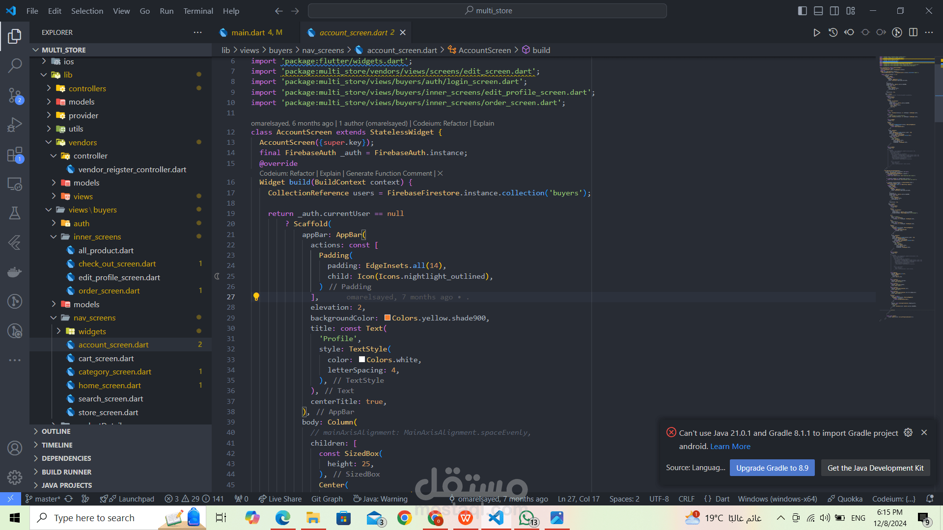943x530 pixels.
Task: Open the Search view in activity bar
Action: pos(15,65)
